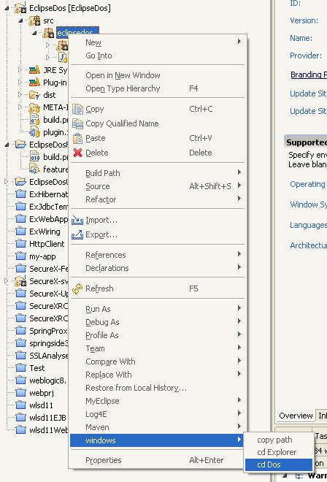Open the Refactor submenu
The height and width of the screenshot is (482, 327).
point(158,199)
